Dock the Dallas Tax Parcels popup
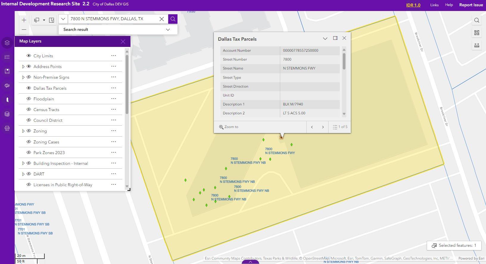 [x=335, y=38]
